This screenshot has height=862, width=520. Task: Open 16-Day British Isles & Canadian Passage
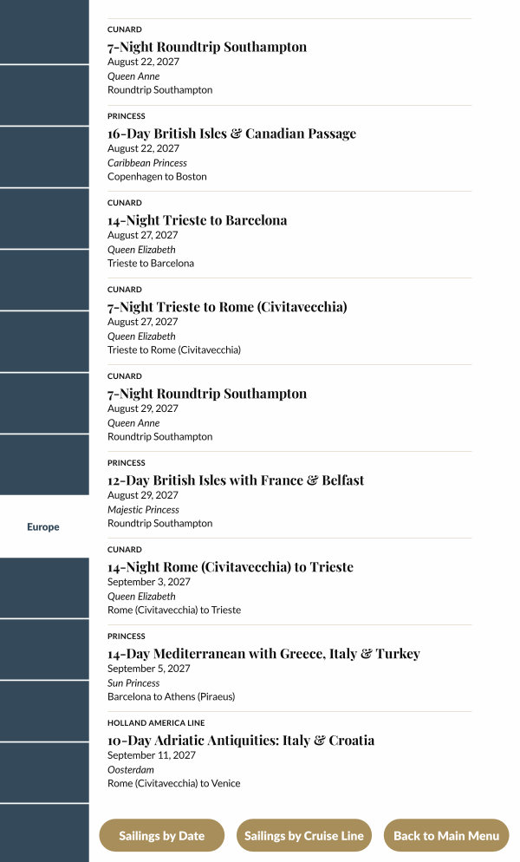[x=231, y=134]
